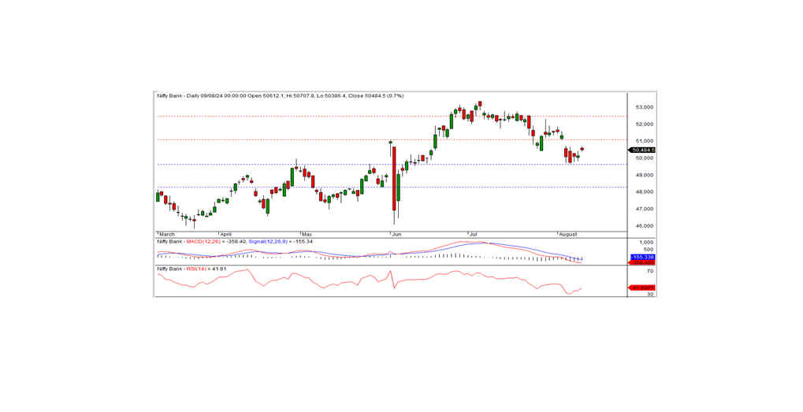The height and width of the screenshot is (412, 803).
Task: Click the Signal(12,26,9) indicator label
Action: click(267, 240)
